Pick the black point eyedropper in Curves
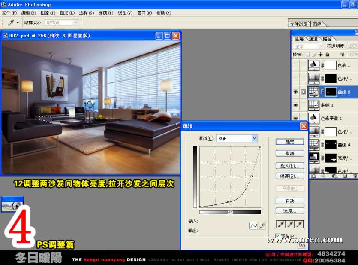The height and width of the screenshot is (265, 358). point(281,224)
